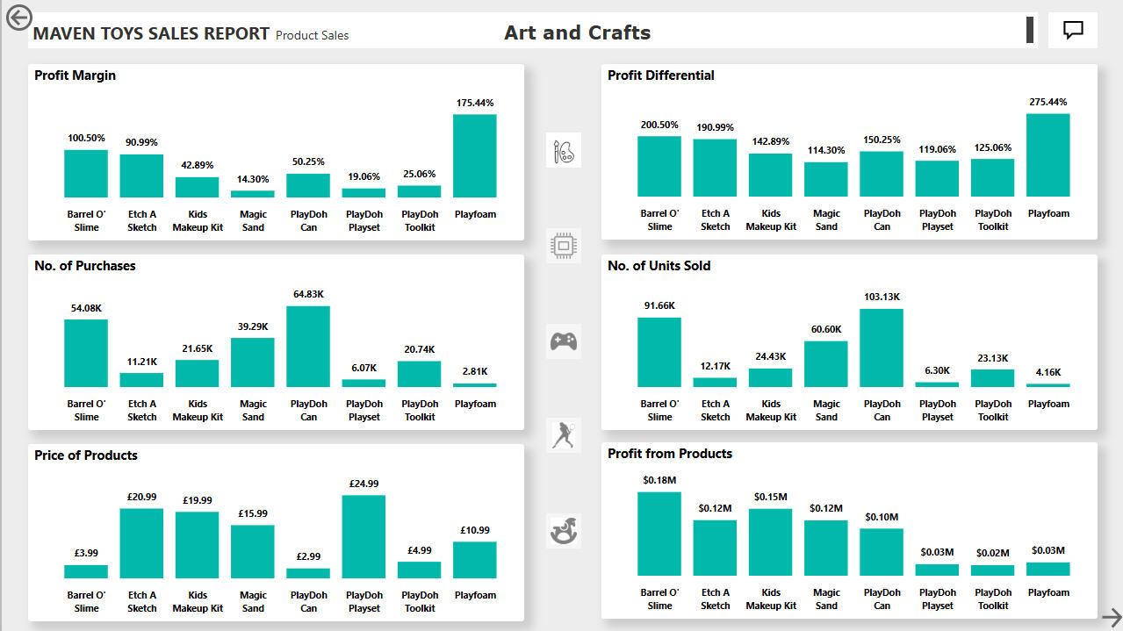Screen dimensions: 1123x631
Task: Select PlayDoh Playset bar in Price chart
Action: click(364, 536)
